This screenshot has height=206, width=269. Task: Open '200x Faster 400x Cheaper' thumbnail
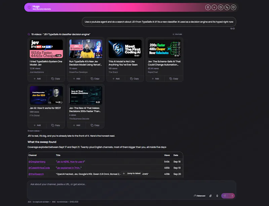pos(164,49)
